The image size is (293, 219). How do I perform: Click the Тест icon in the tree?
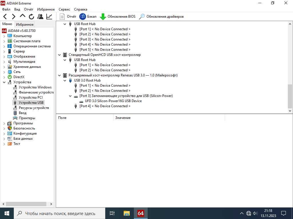(x=10, y=144)
